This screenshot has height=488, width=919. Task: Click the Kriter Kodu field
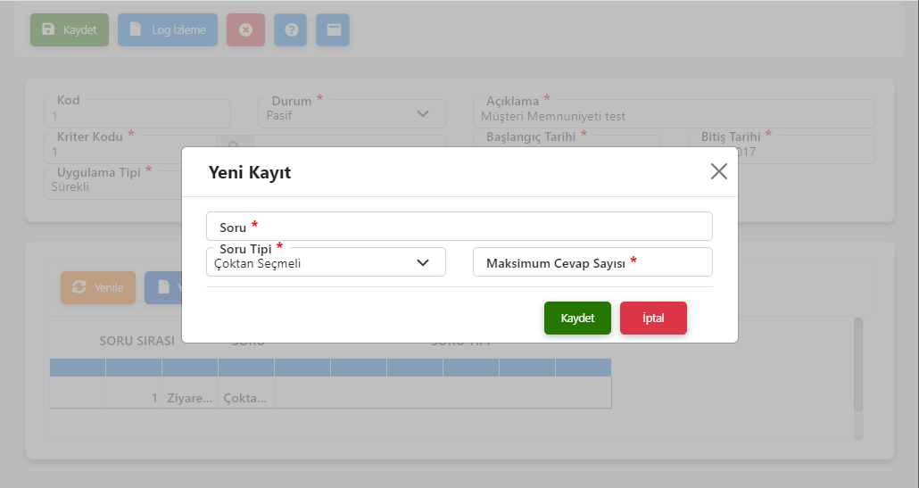click(x=130, y=150)
